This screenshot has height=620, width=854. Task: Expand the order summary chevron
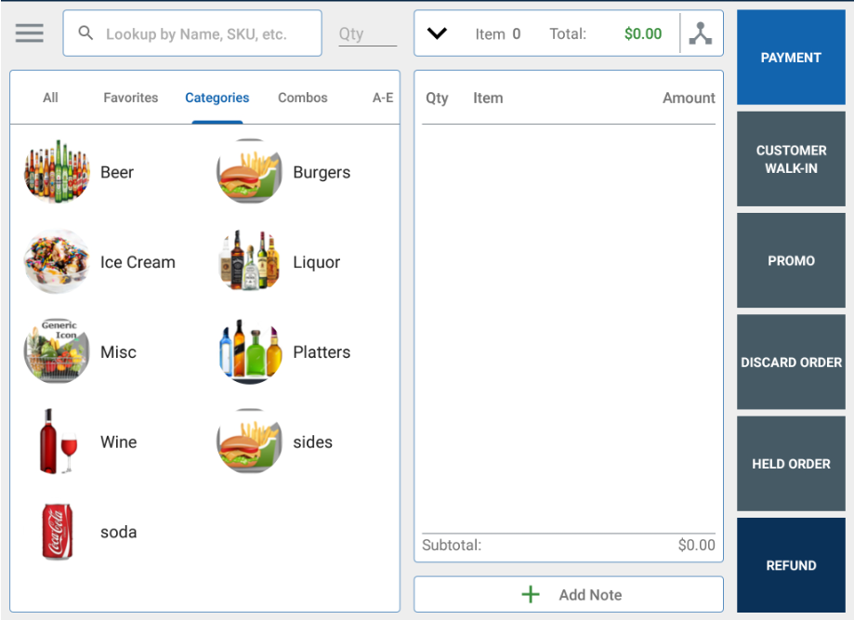(x=437, y=33)
